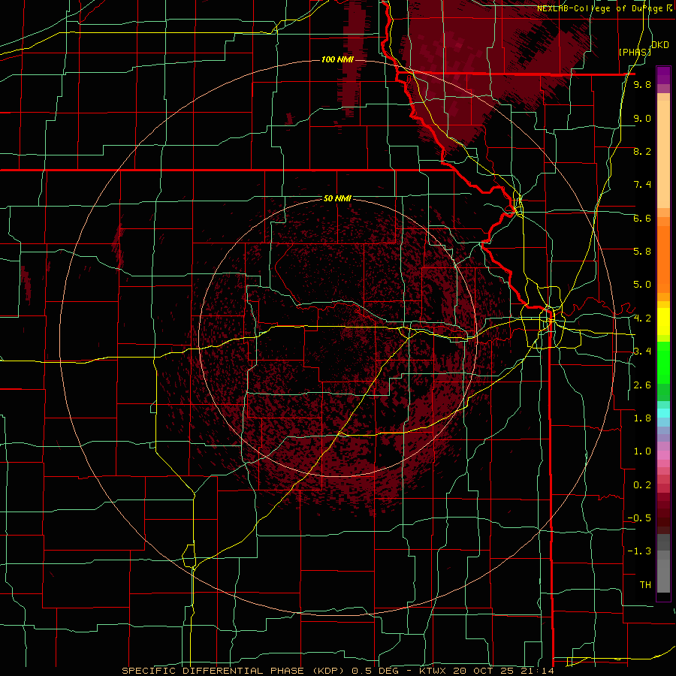Viewport: 676px width, 676px height.
Task: Click the KTWX radar site ID in the caption
Action: click(x=433, y=671)
